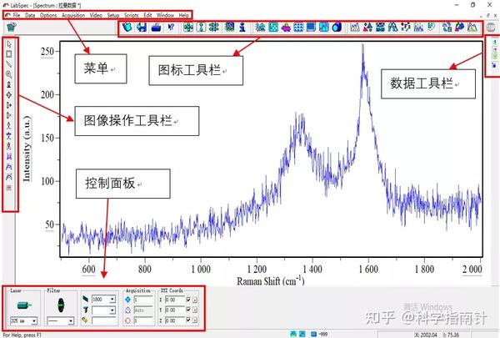The image size is (500, 338).
Task: Click the Raman Shift axis title
Action: 270,281
